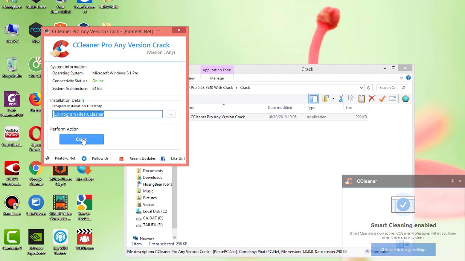
Task: Open GeForce Experience desktop icon
Action: point(36,242)
